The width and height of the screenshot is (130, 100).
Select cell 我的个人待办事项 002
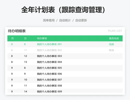click(49, 50)
